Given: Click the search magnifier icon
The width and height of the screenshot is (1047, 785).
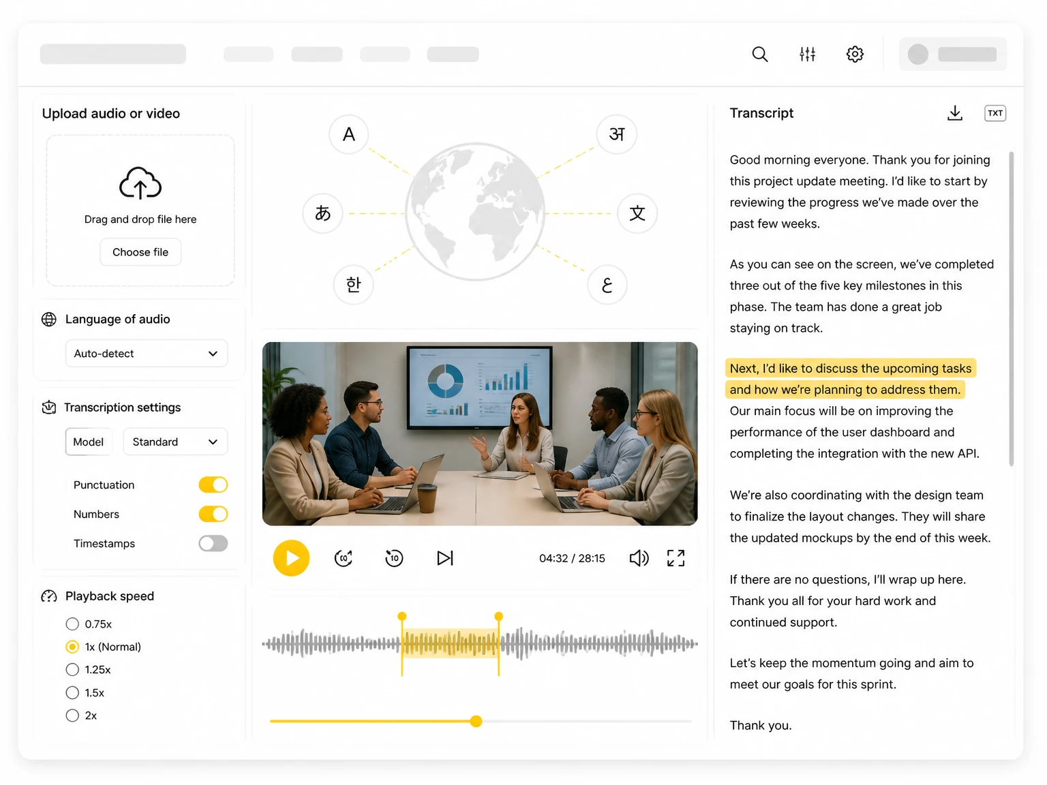Looking at the screenshot, I should point(759,54).
